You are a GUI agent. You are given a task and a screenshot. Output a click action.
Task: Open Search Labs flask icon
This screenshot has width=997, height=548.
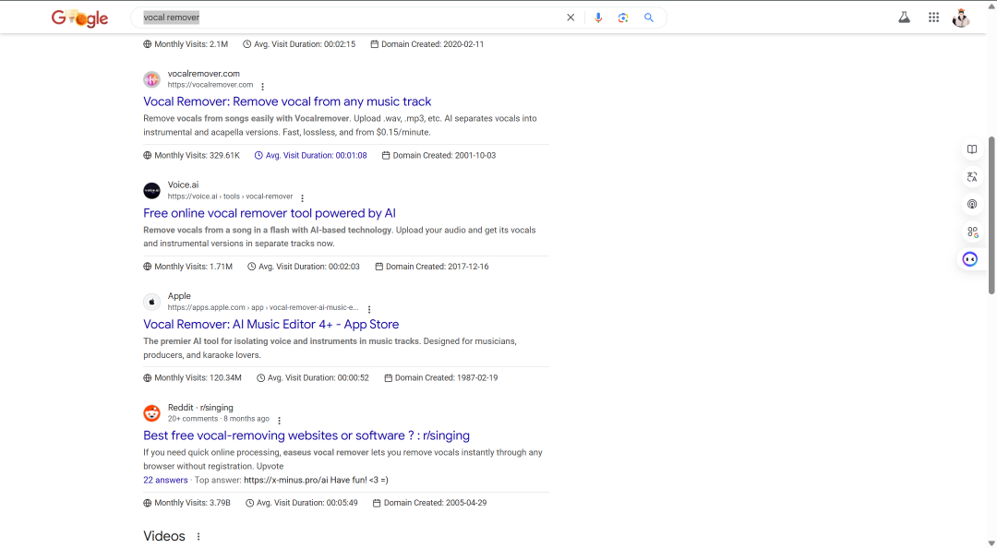click(x=904, y=18)
